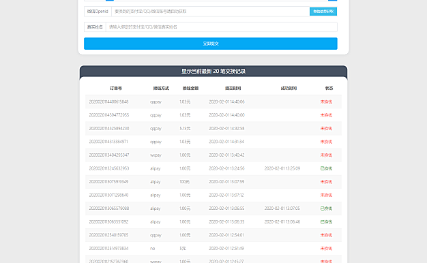Click success time 2020-02-01 13:07:05

point(282,208)
